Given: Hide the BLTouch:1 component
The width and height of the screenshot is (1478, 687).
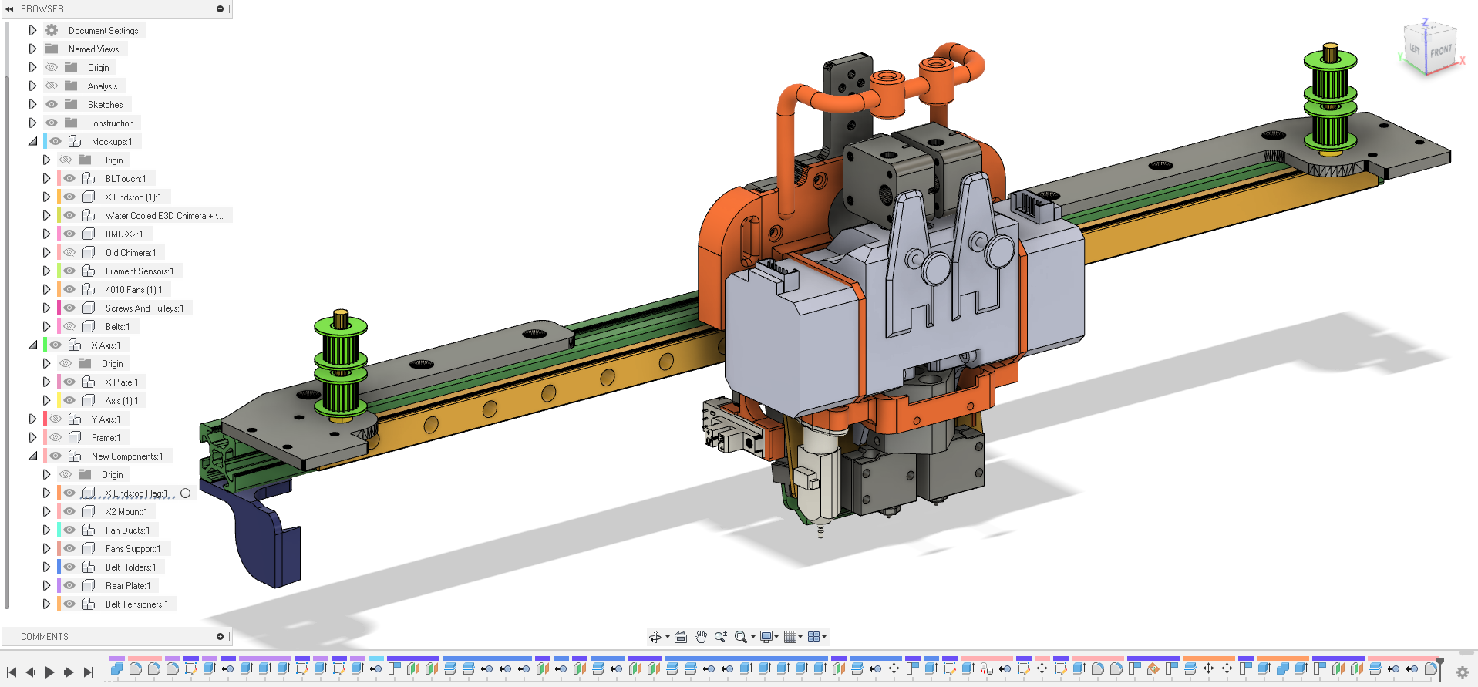Looking at the screenshot, I should 69,178.
